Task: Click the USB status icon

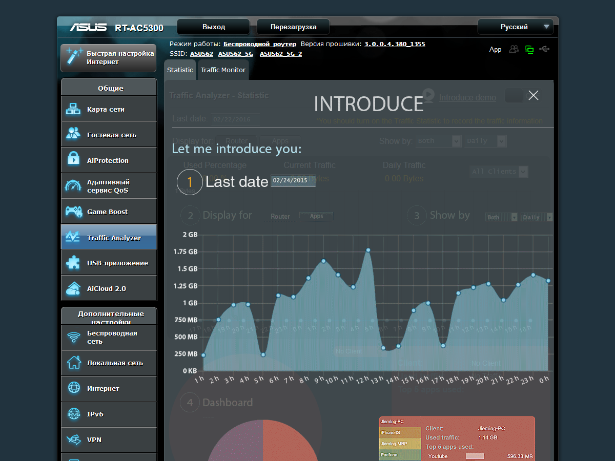Action: click(544, 49)
